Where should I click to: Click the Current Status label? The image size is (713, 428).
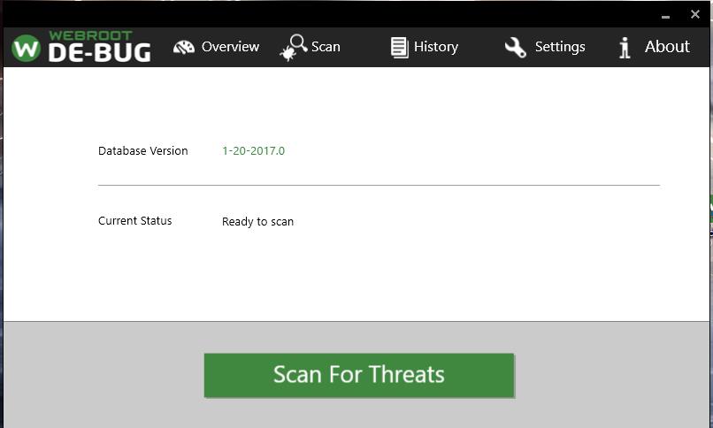coord(135,221)
